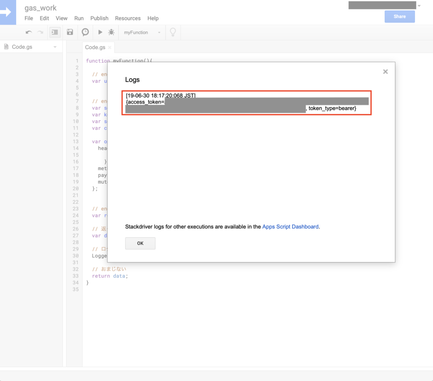Click line number 35 in the gutter
The width and height of the screenshot is (433, 381).
pos(76,289)
